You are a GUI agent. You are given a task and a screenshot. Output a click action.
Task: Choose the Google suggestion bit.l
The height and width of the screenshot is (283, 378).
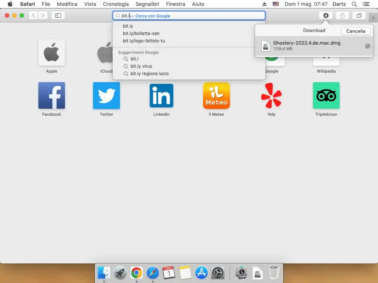coord(189,59)
